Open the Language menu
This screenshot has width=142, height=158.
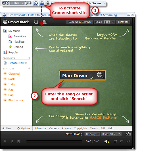pos(123,22)
